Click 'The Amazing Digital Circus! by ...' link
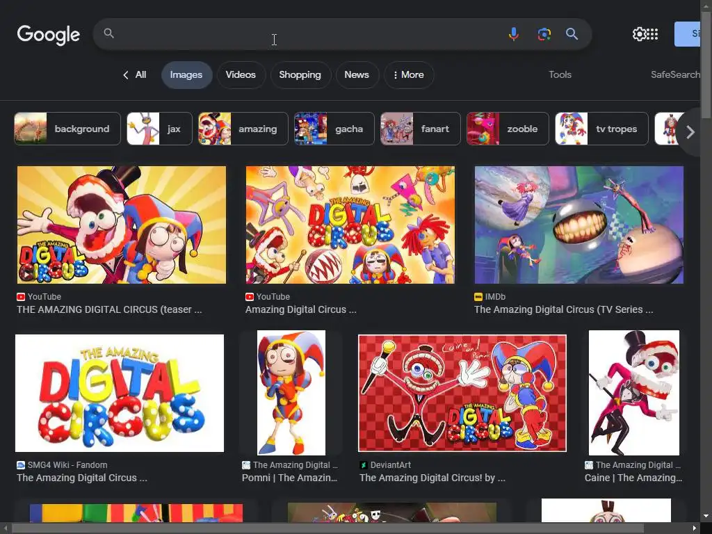This screenshot has width=712, height=534. coord(432,478)
